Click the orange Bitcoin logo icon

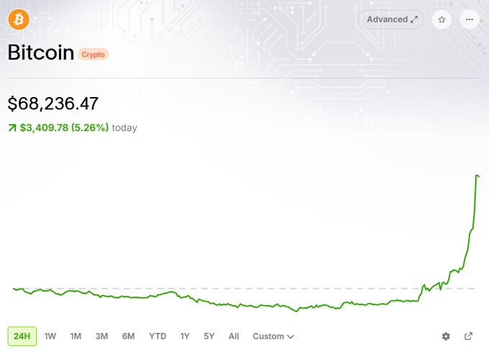point(19,19)
